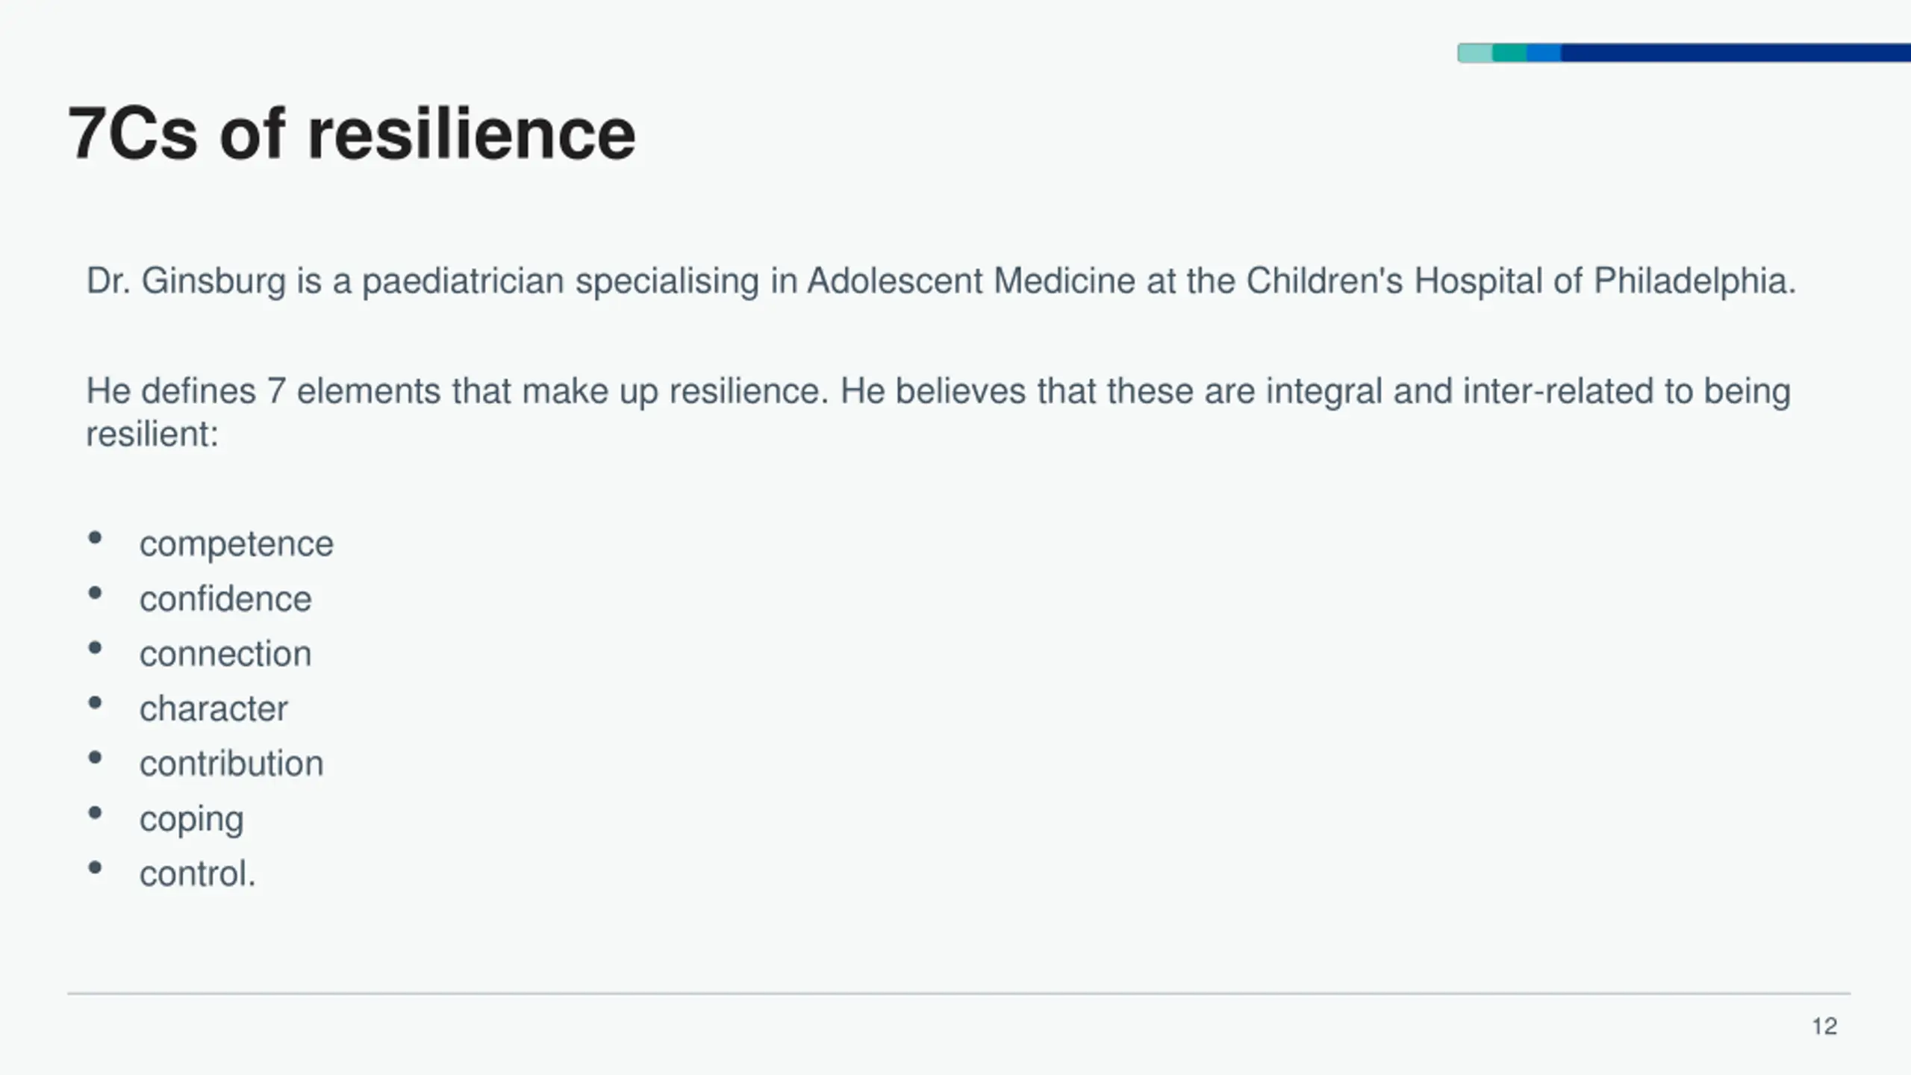Click the bullet dot beside "competence"
Image resolution: width=1911 pixels, height=1075 pixels.
pyautogui.click(x=95, y=537)
